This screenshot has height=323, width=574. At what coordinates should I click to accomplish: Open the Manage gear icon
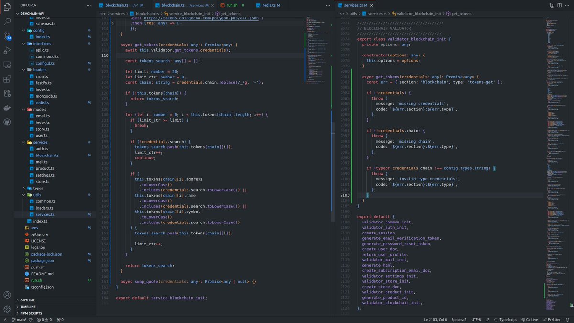(7, 309)
